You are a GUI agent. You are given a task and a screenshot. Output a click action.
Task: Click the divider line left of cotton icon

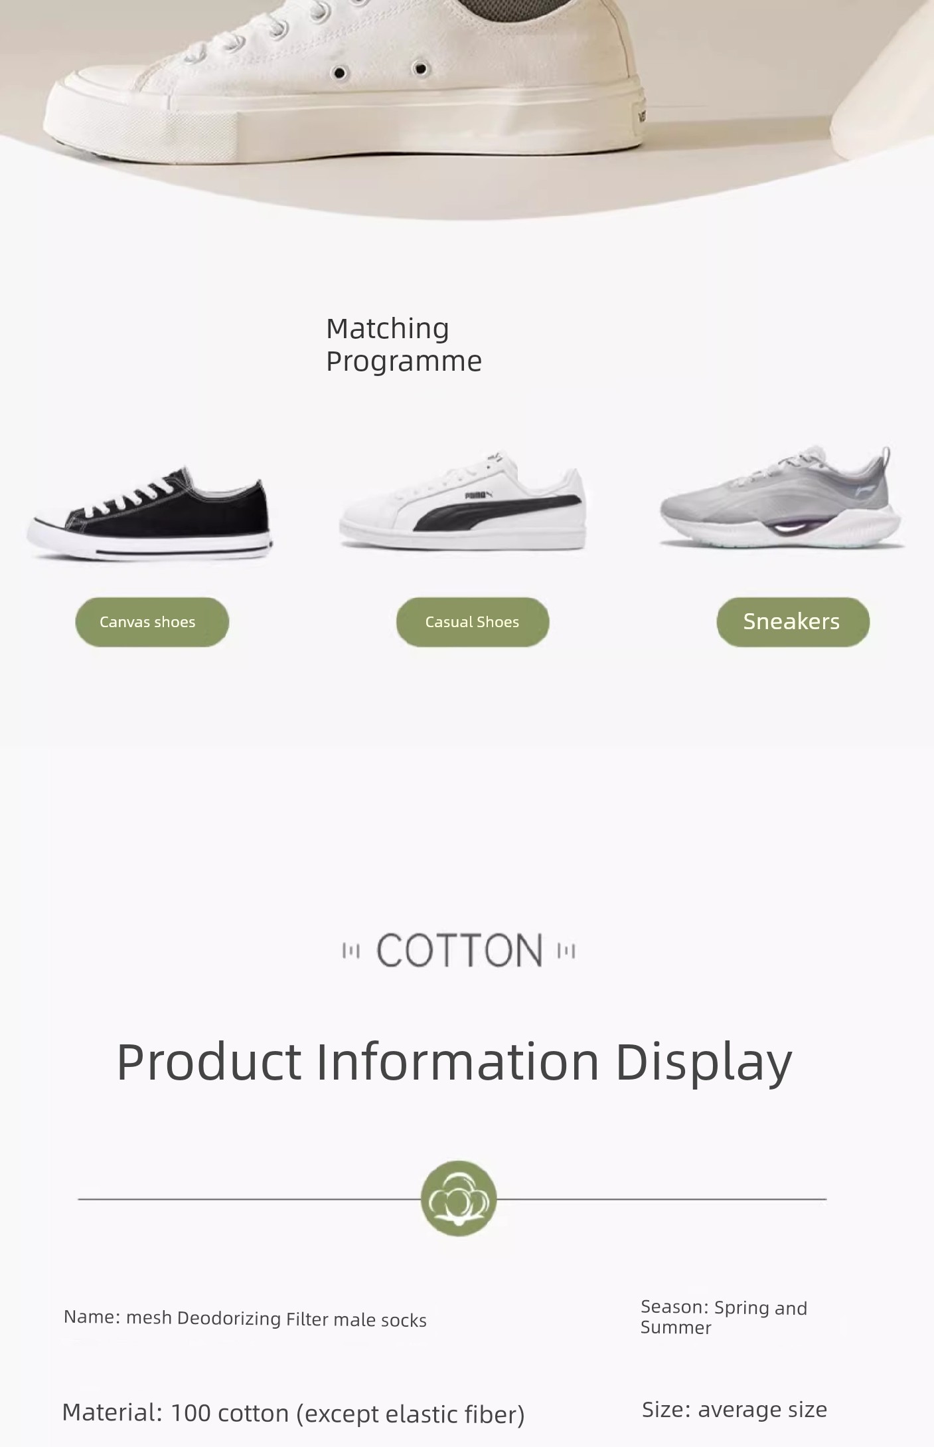(249, 1199)
